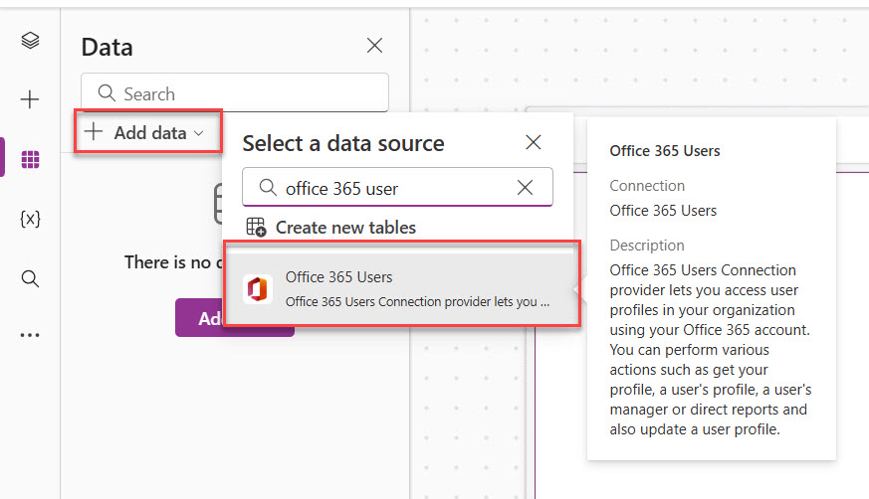Image resolution: width=869 pixels, height=499 pixels.
Task: Clear the 'office 365 user' search text
Action: pos(525,188)
